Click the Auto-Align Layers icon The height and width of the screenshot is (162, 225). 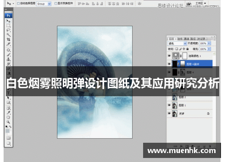[139, 4]
